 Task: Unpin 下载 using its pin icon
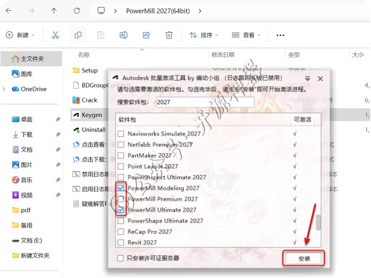(x=58, y=135)
